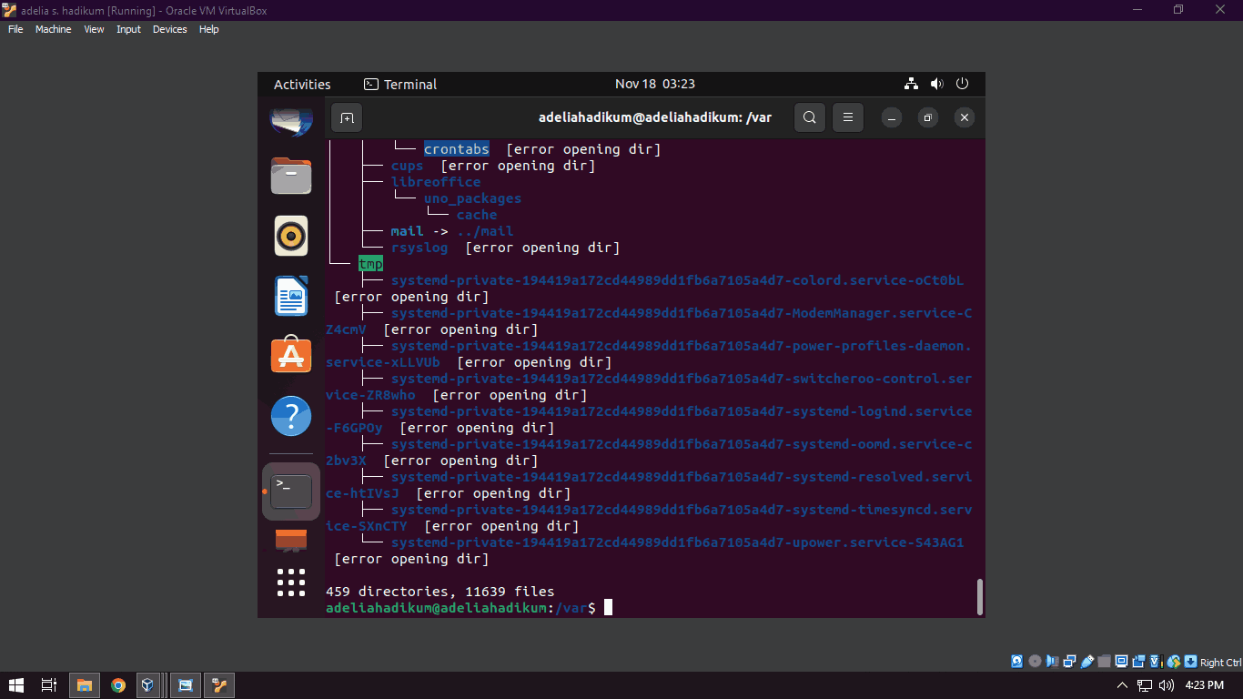Click the terminal title adeliahadikum@adeliahadikum: /var
This screenshot has height=699, width=1243.
(x=655, y=117)
